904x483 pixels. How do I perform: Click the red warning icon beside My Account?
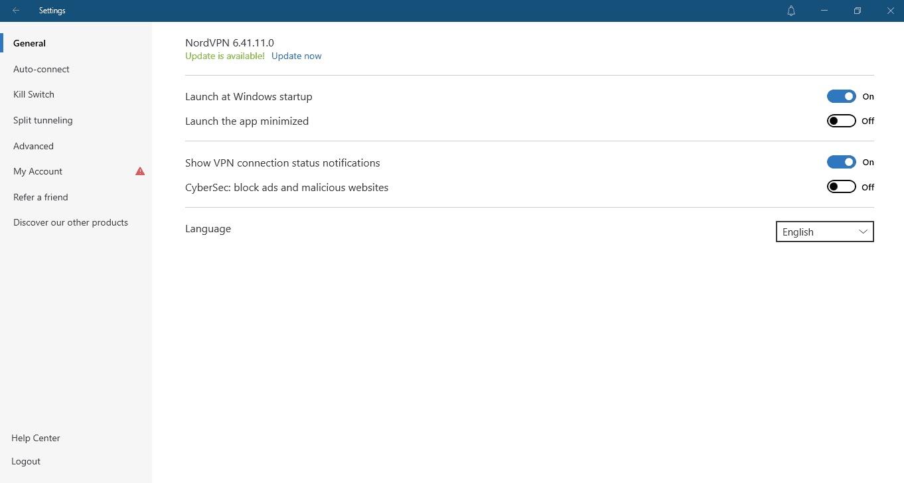(140, 171)
